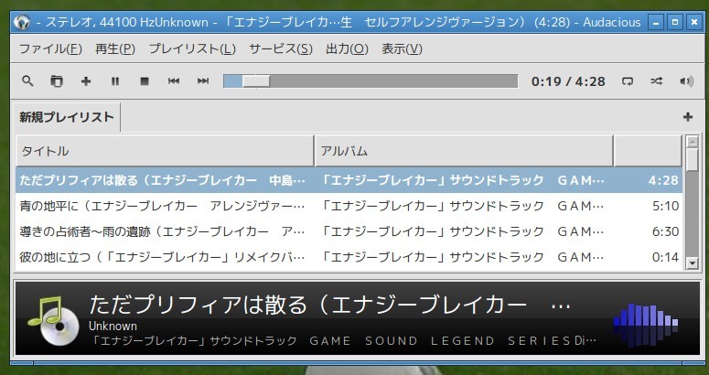Toggle repeat mode icon
This screenshot has height=375, width=709.
(628, 81)
